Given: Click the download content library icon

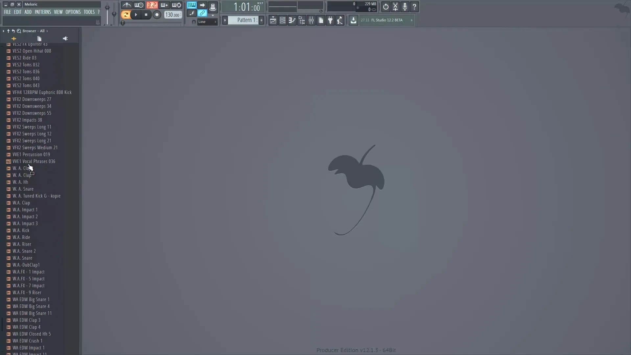Looking at the screenshot, I should click(x=353, y=20).
